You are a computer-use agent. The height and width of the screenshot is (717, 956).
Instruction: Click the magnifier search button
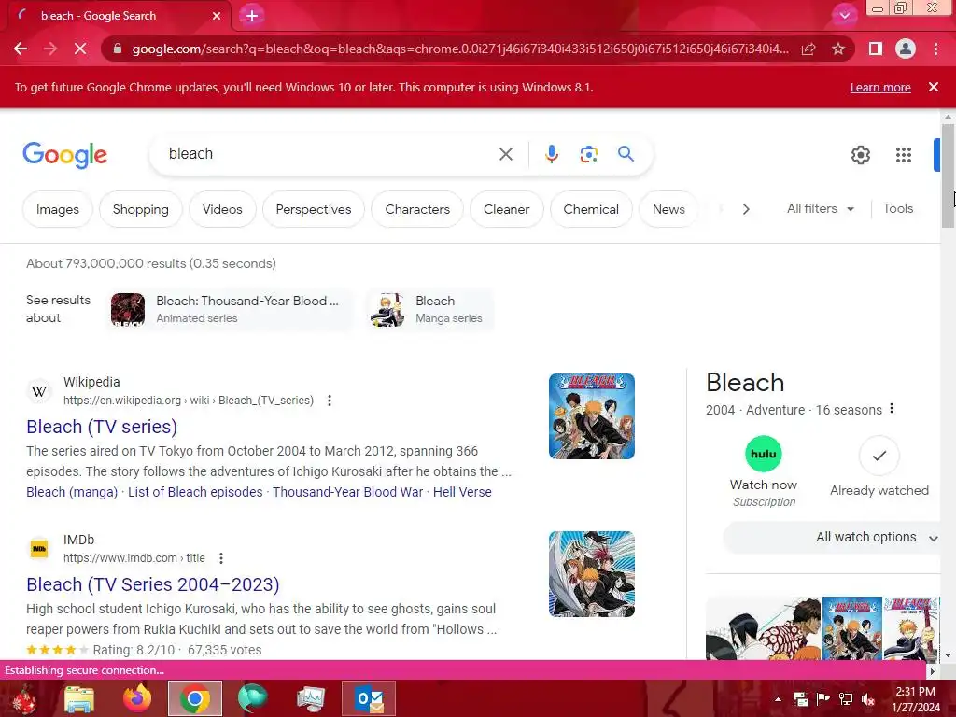[x=626, y=154]
